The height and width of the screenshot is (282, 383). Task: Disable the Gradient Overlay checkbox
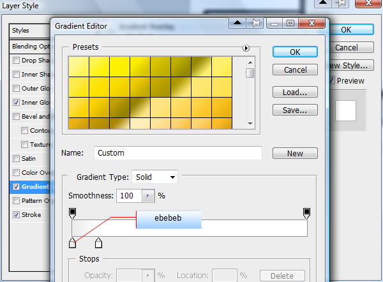click(16, 187)
